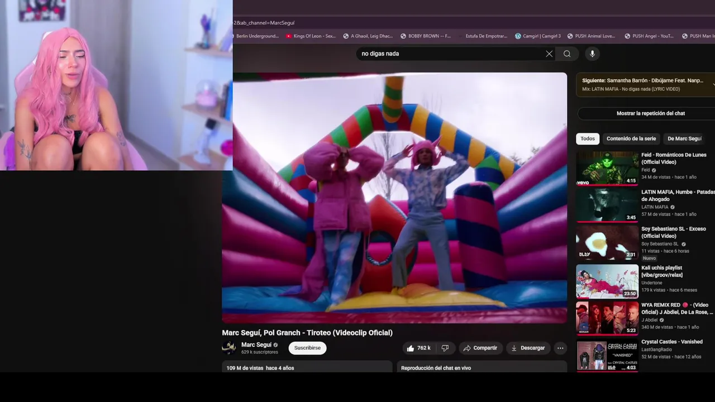Select the Todos filter chip
The width and height of the screenshot is (715, 402).
coord(588,138)
